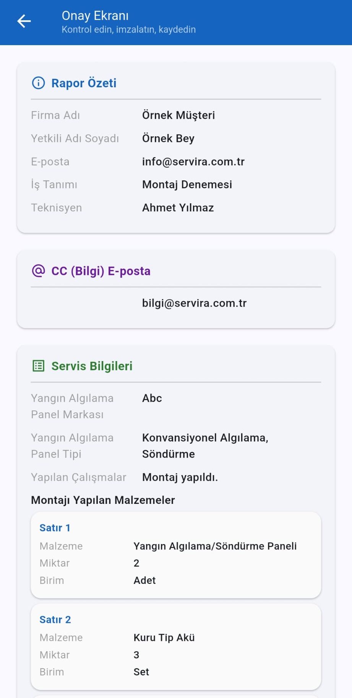Click the info@servira.com.tr email value
This screenshot has width=352, height=698.
pos(193,162)
